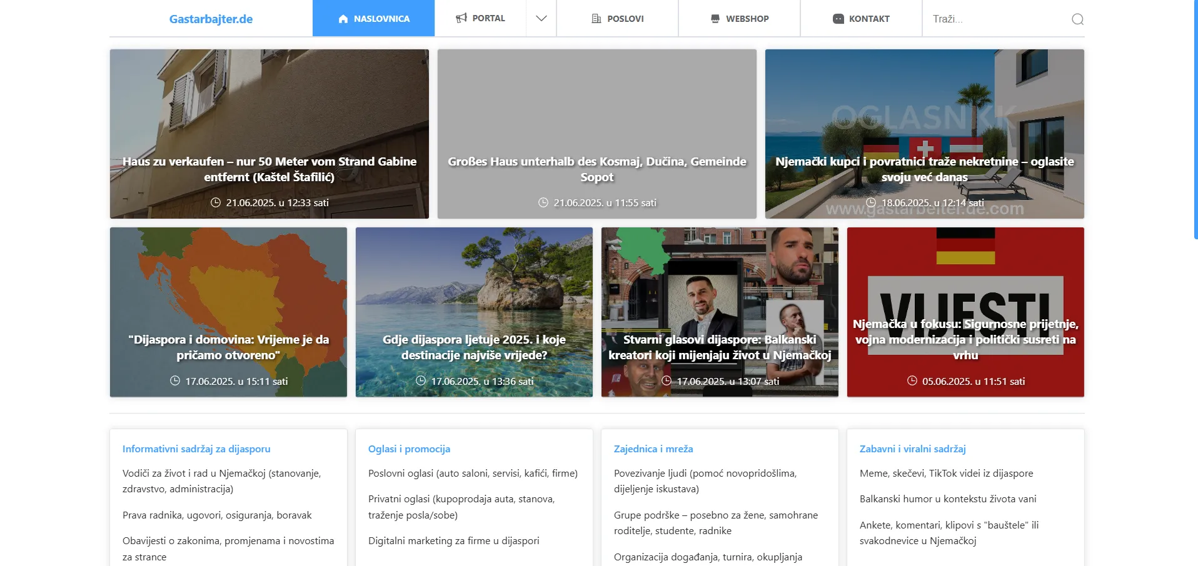
Task: Open the Poslovi menu item
Action: pyautogui.click(x=625, y=19)
